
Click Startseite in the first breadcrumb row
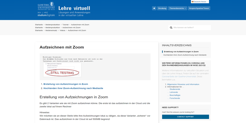tap(39, 25)
